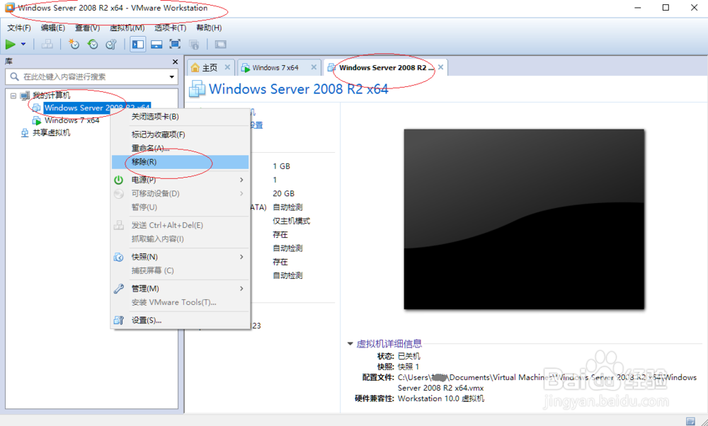Click the 20 GB hard disk value
This screenshot has width=708, height=426.
(x=284, y=194)
